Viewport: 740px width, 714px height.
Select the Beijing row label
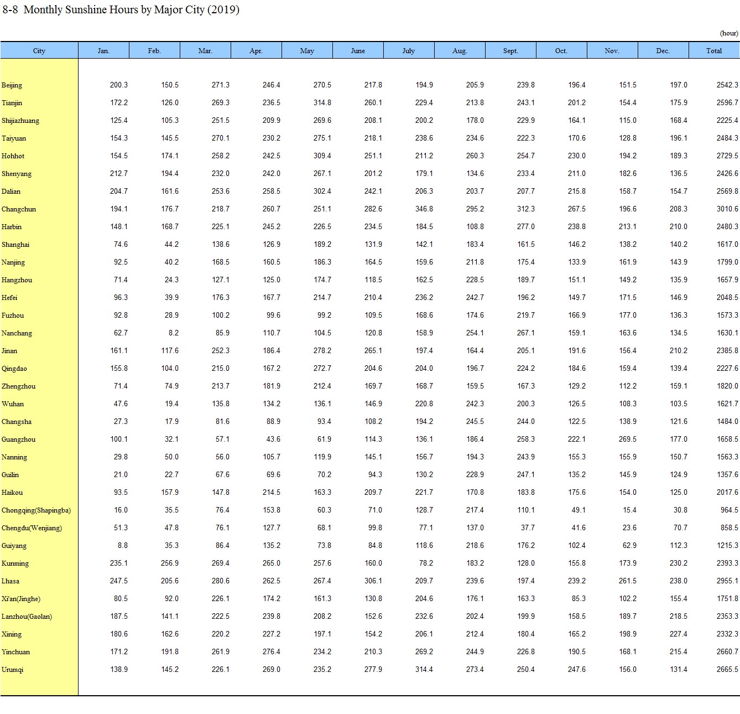point(12,85)
